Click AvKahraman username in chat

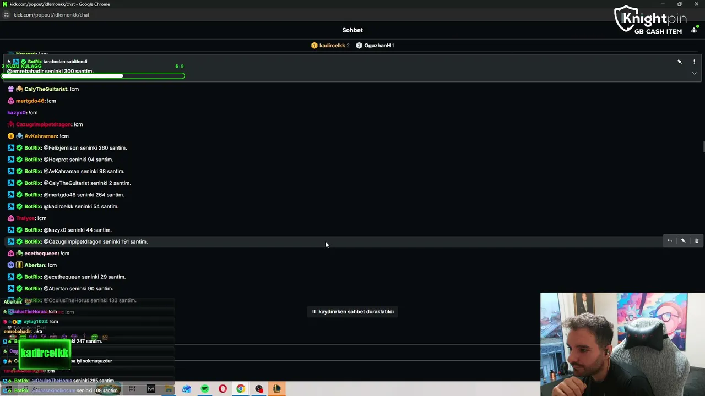[x=41, y=136]
